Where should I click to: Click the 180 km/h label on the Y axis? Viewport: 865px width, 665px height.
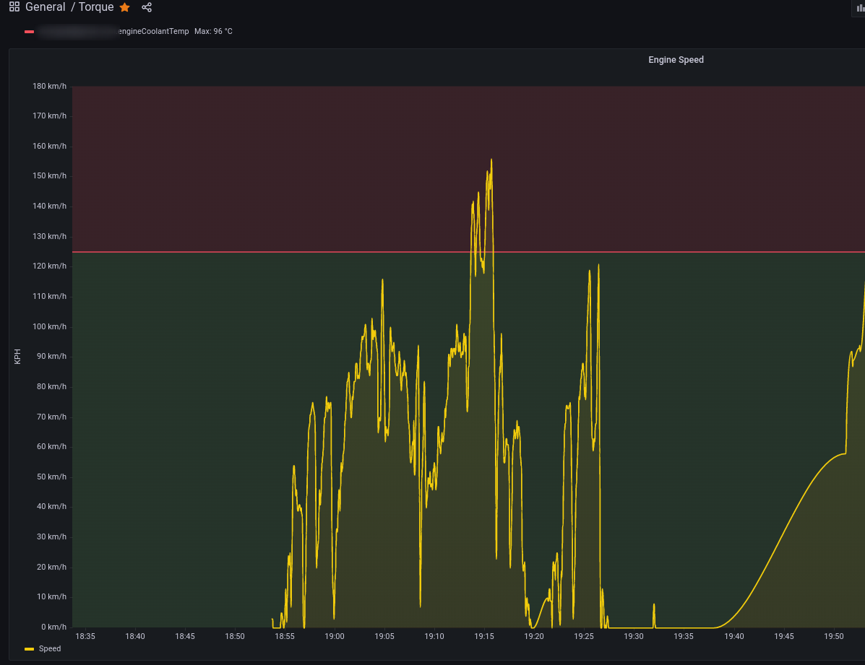point(49,87)
